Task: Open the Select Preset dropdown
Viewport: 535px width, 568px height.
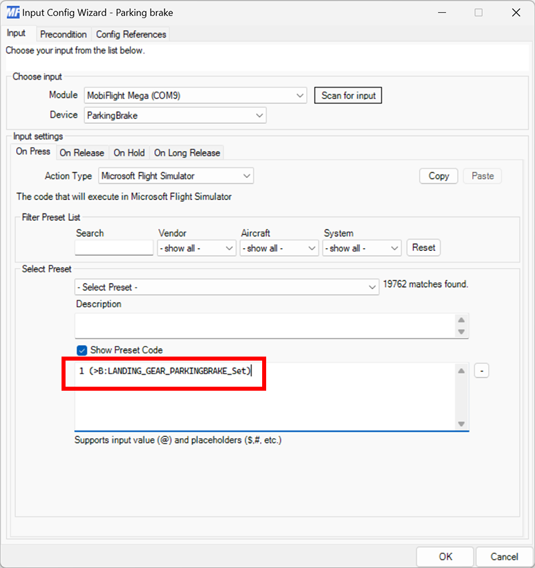Action: [373, 286]
